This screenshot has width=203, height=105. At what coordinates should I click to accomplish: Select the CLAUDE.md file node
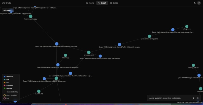[x=39, y=91]
